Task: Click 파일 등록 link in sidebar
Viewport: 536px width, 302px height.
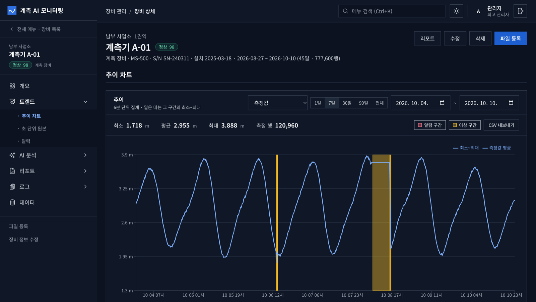Action: click(18, 226)
